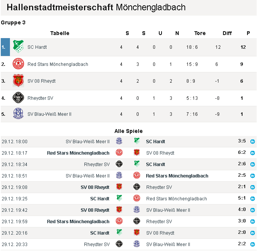Open TV icon for the 18:00 match
The height and width of the screenshot is (251, 257).
pos(252,142)
